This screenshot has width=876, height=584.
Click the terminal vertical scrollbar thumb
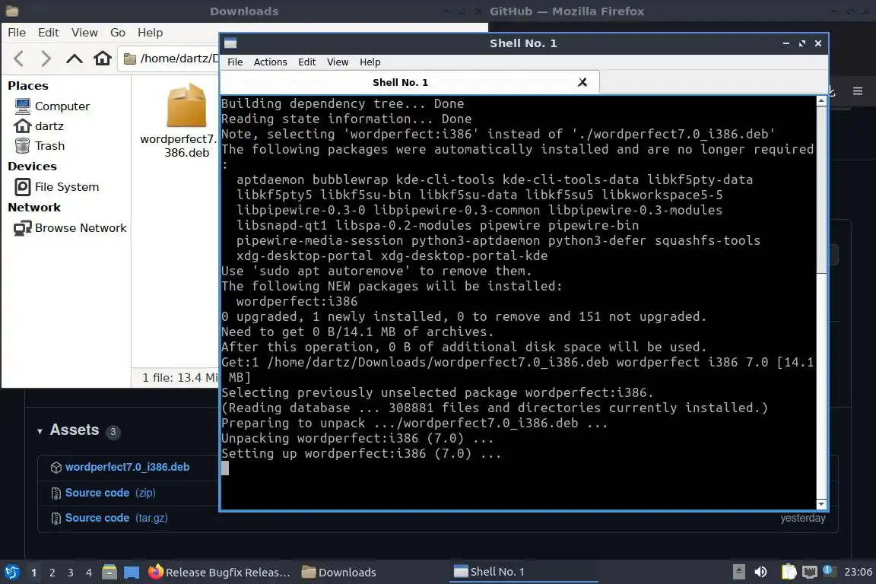pyautogui.click(x=821, y=190)
